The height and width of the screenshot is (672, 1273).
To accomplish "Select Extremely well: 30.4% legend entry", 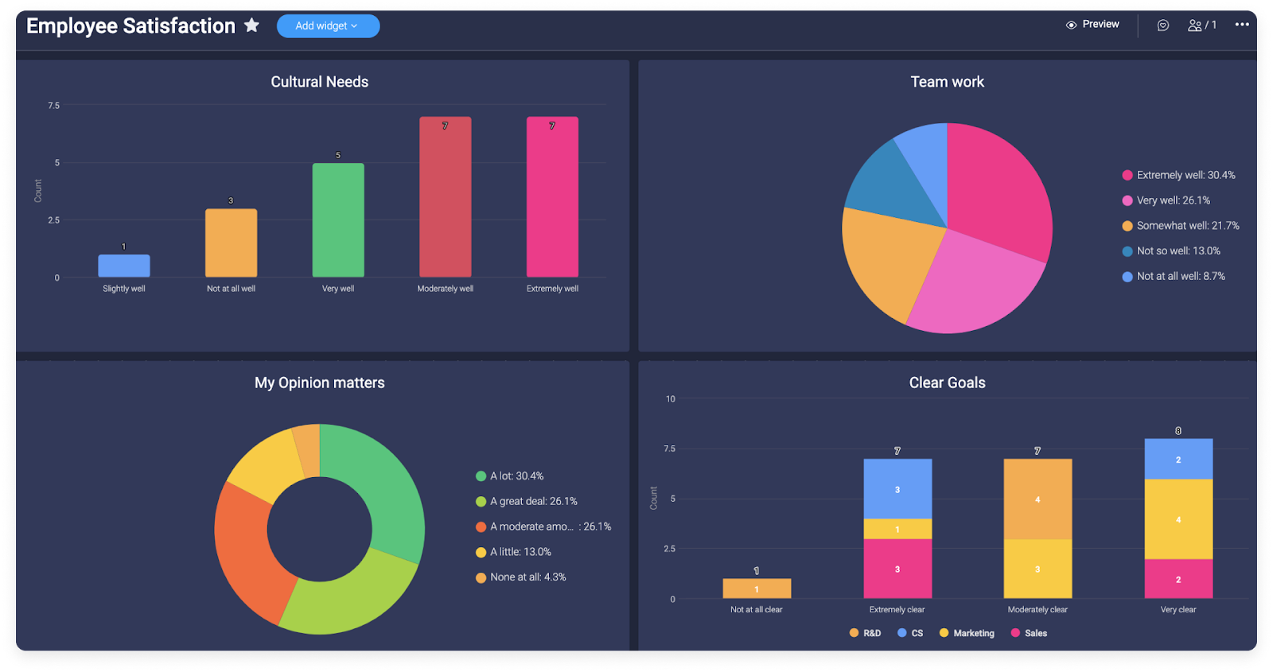I will (x=1178, y=175).
